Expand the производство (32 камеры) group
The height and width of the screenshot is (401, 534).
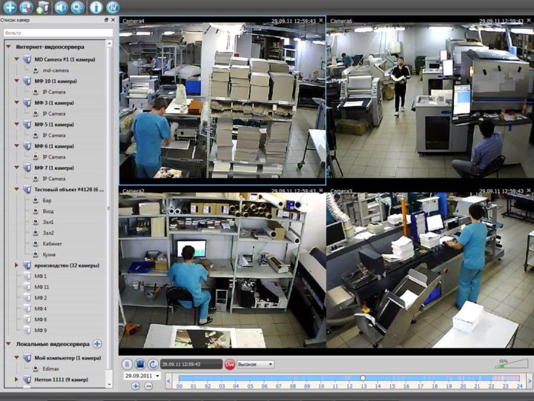tap(16, 265)
